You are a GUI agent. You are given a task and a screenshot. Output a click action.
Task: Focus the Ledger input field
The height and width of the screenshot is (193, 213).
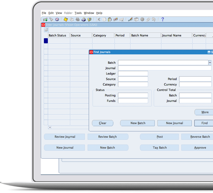(x=133, y=73)
